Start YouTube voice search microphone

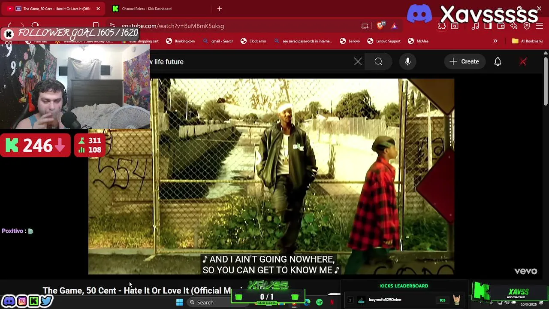[x=407, y=62]
